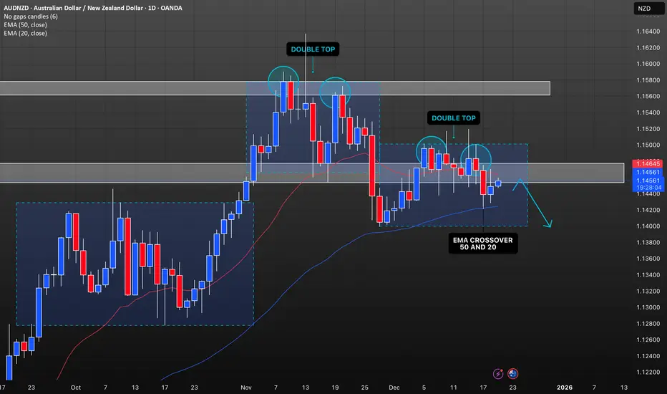Image resolution: width=667 pixels, height=394 pixels.
Task: Click the Dec label on time axis
Action: [394, 388]
